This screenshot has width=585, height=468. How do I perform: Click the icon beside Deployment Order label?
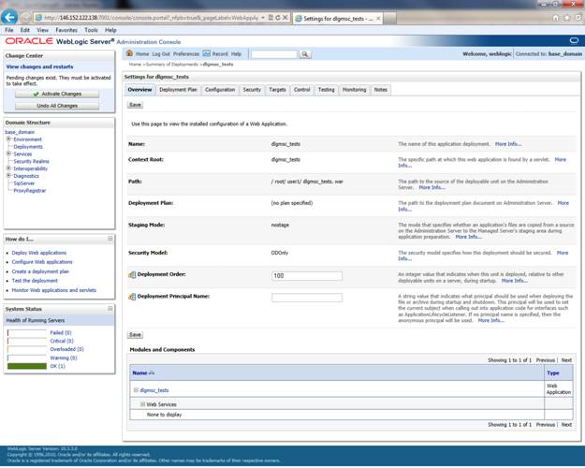(132, 275)
